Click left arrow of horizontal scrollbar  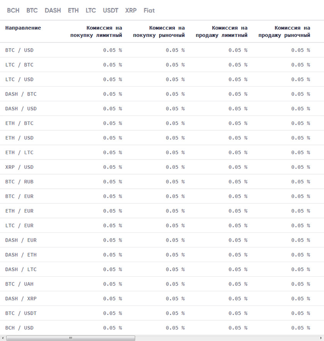(2, 338)
